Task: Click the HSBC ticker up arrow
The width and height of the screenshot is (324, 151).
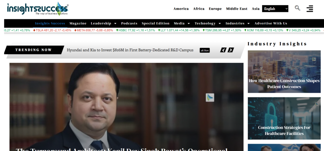Action: (x=117, y=30)
